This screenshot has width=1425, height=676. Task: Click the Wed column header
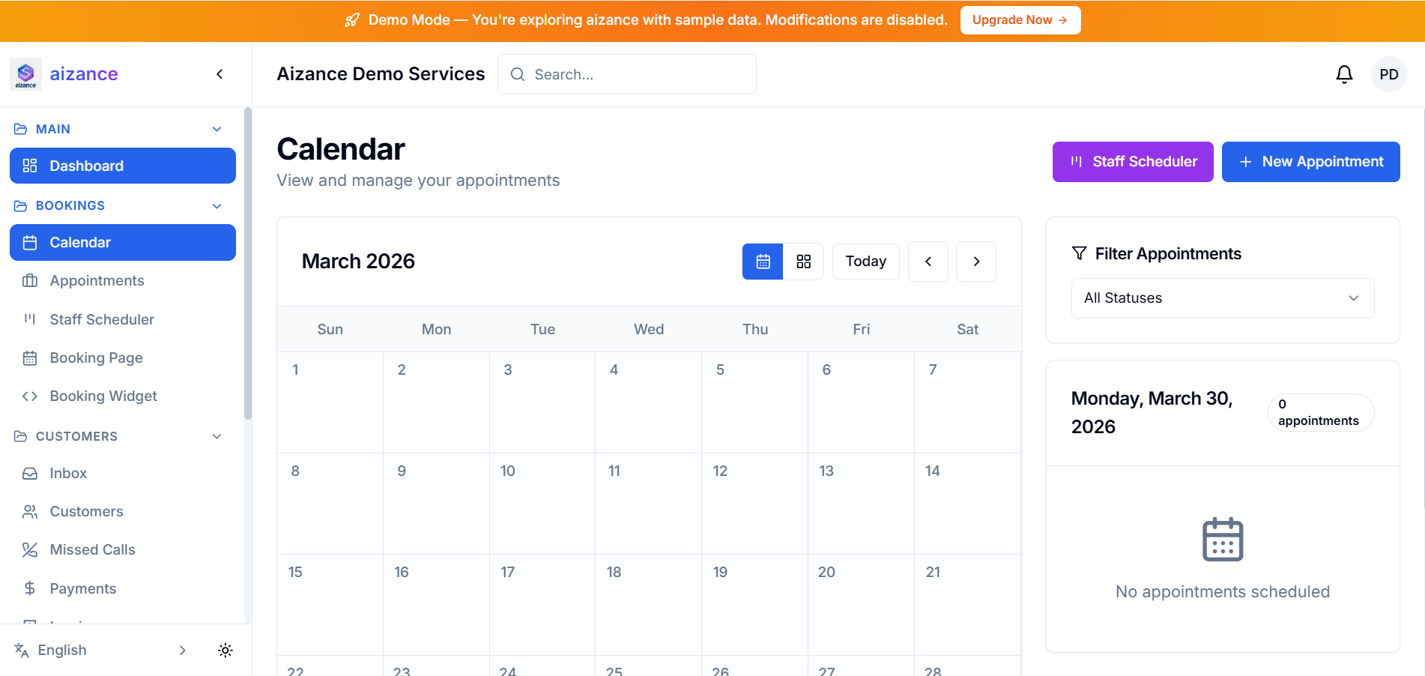(649, 329)
